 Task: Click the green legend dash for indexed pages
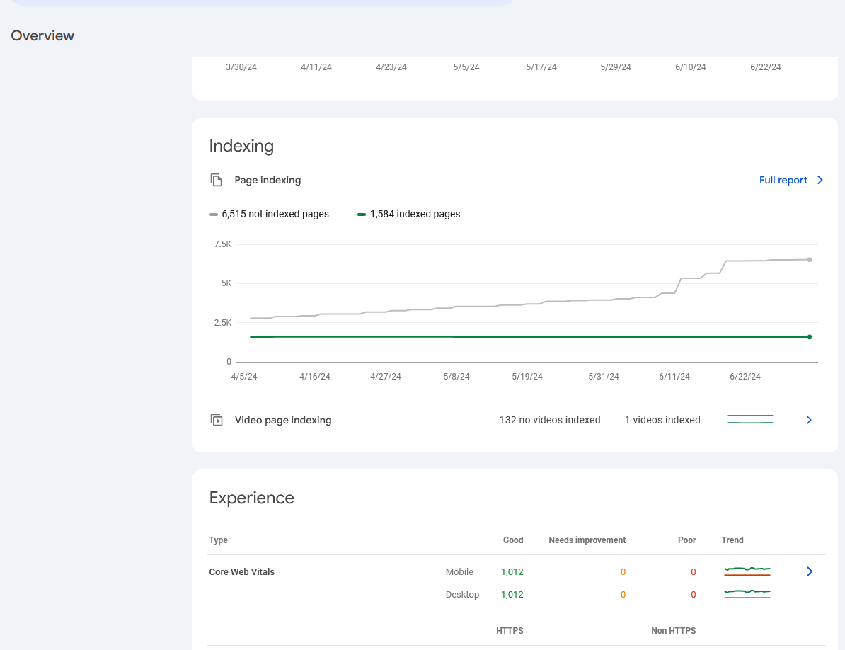362,214
